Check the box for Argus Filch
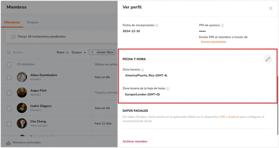Screen dimensions: 279x148 pyautogui.click(x=9, y=93)
